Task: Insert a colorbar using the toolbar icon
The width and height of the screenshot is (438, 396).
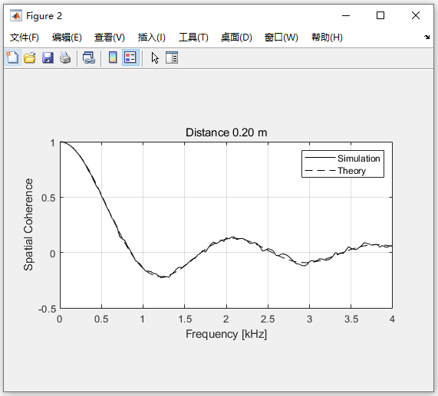Action: pyautogui.click(x=113, y=57)
